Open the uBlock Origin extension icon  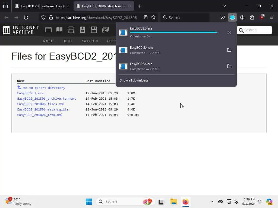tap(262, 17)
